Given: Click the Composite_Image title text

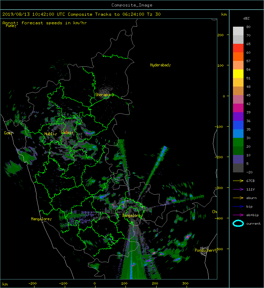Looking at the screenshot, I should (x=132, y=5).
